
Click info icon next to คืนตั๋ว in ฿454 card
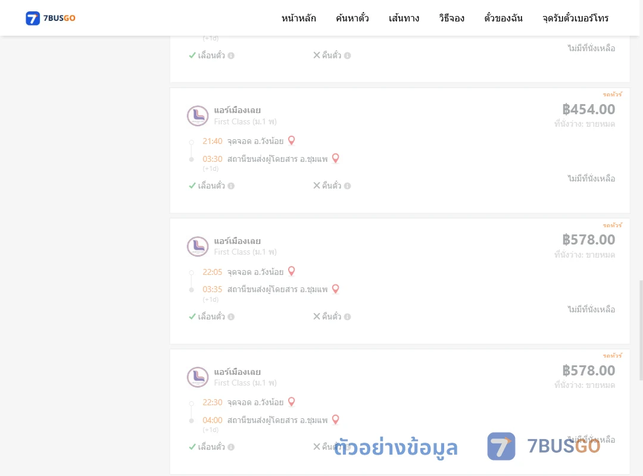tap(347, 186)
